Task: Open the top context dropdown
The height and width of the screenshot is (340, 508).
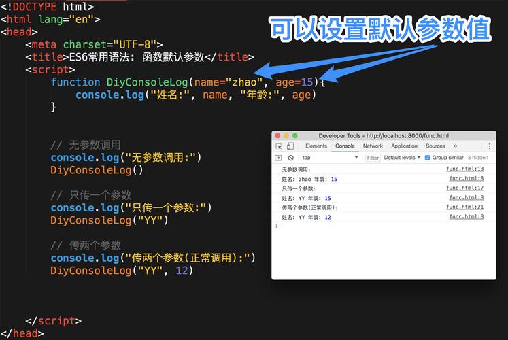Action: pyautogui.click(x=330, y=158)
